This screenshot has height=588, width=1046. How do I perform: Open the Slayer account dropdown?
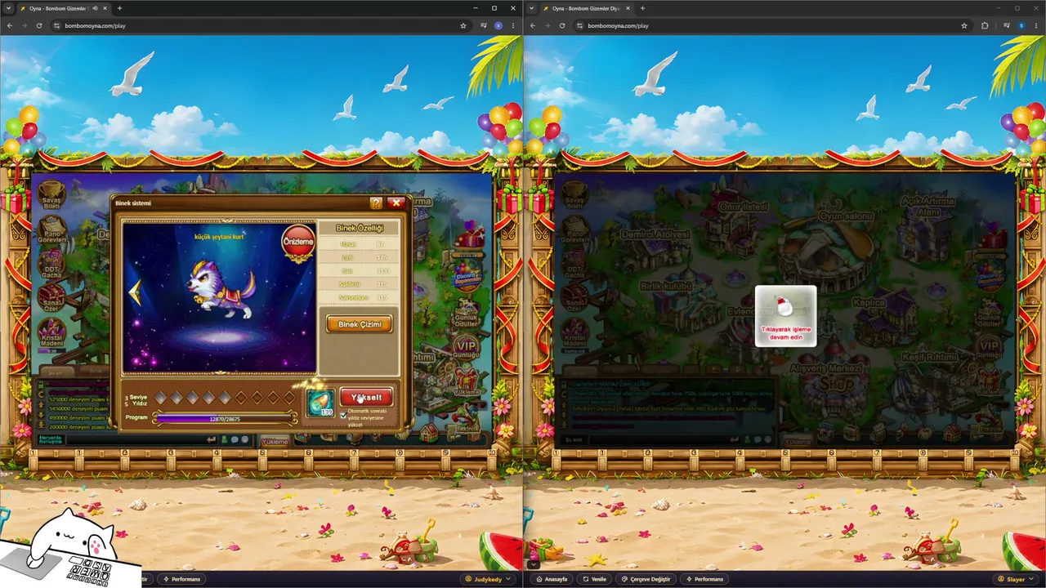pyautogui.click(x=1016, y=579)
